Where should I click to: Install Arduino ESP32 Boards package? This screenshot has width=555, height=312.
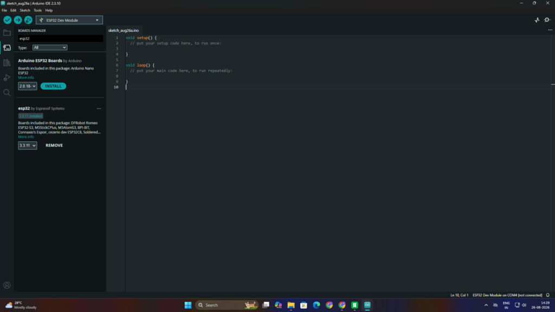pyautogui.click(x=53, y=86)
